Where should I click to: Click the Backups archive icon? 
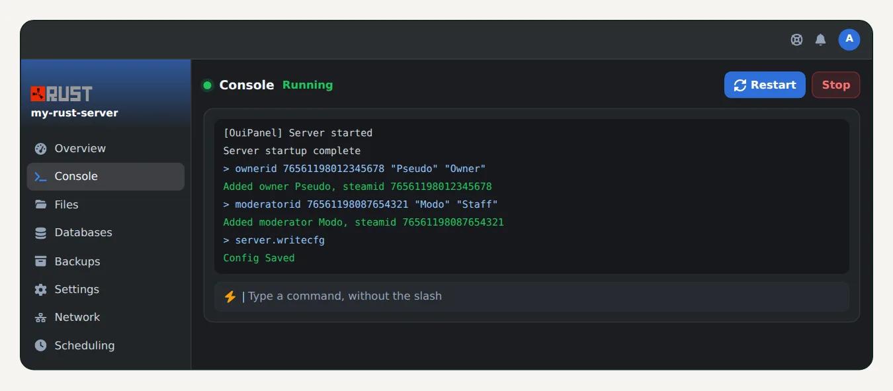(x=41, y=261)
